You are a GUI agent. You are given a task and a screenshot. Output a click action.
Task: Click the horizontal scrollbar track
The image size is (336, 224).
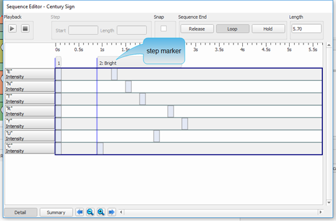[221, 212]
